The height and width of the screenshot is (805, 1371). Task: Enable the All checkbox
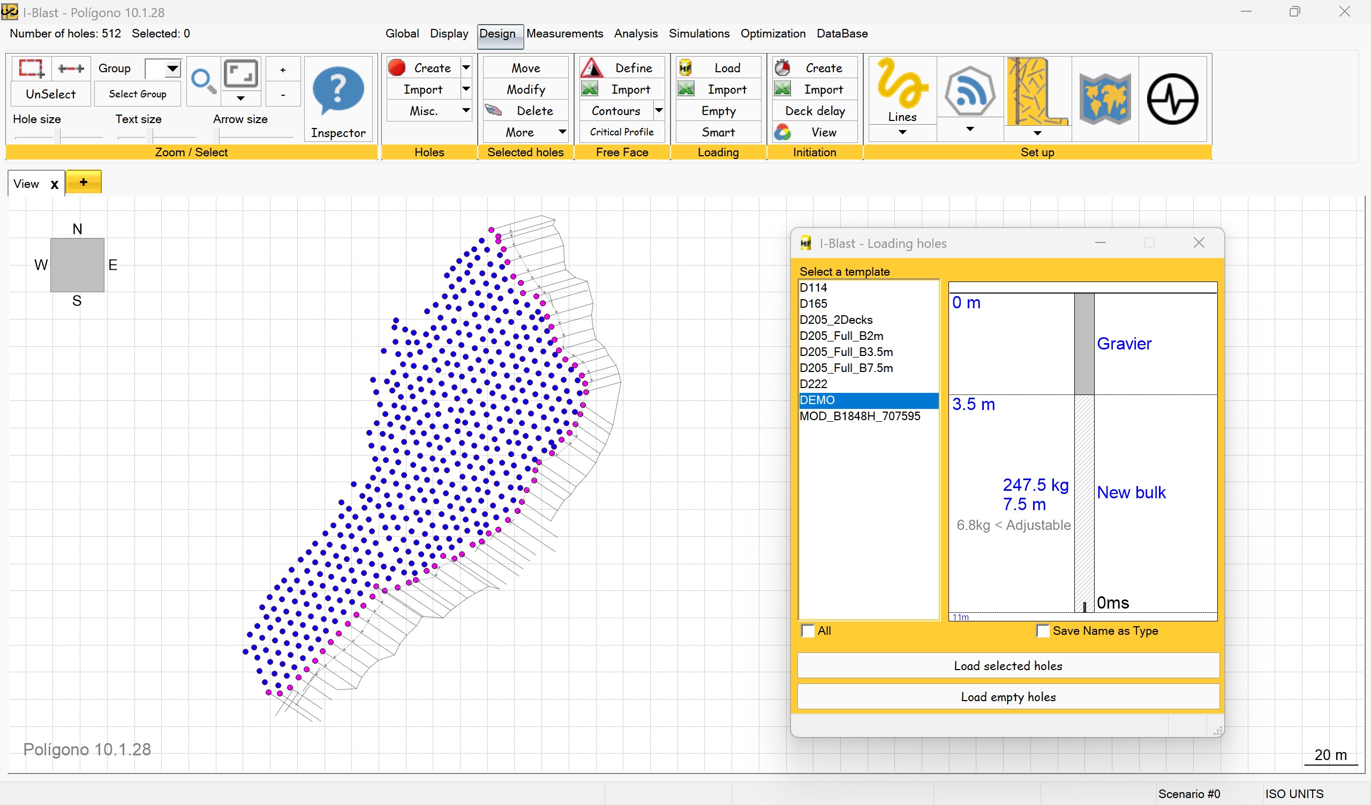(x=808, y=631)
